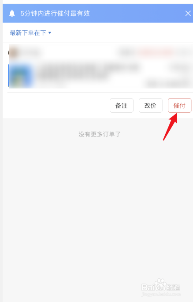This screenshot has height=302, width=193.
Task: Click the red 催付 button
Action: [x=179, y=105]
